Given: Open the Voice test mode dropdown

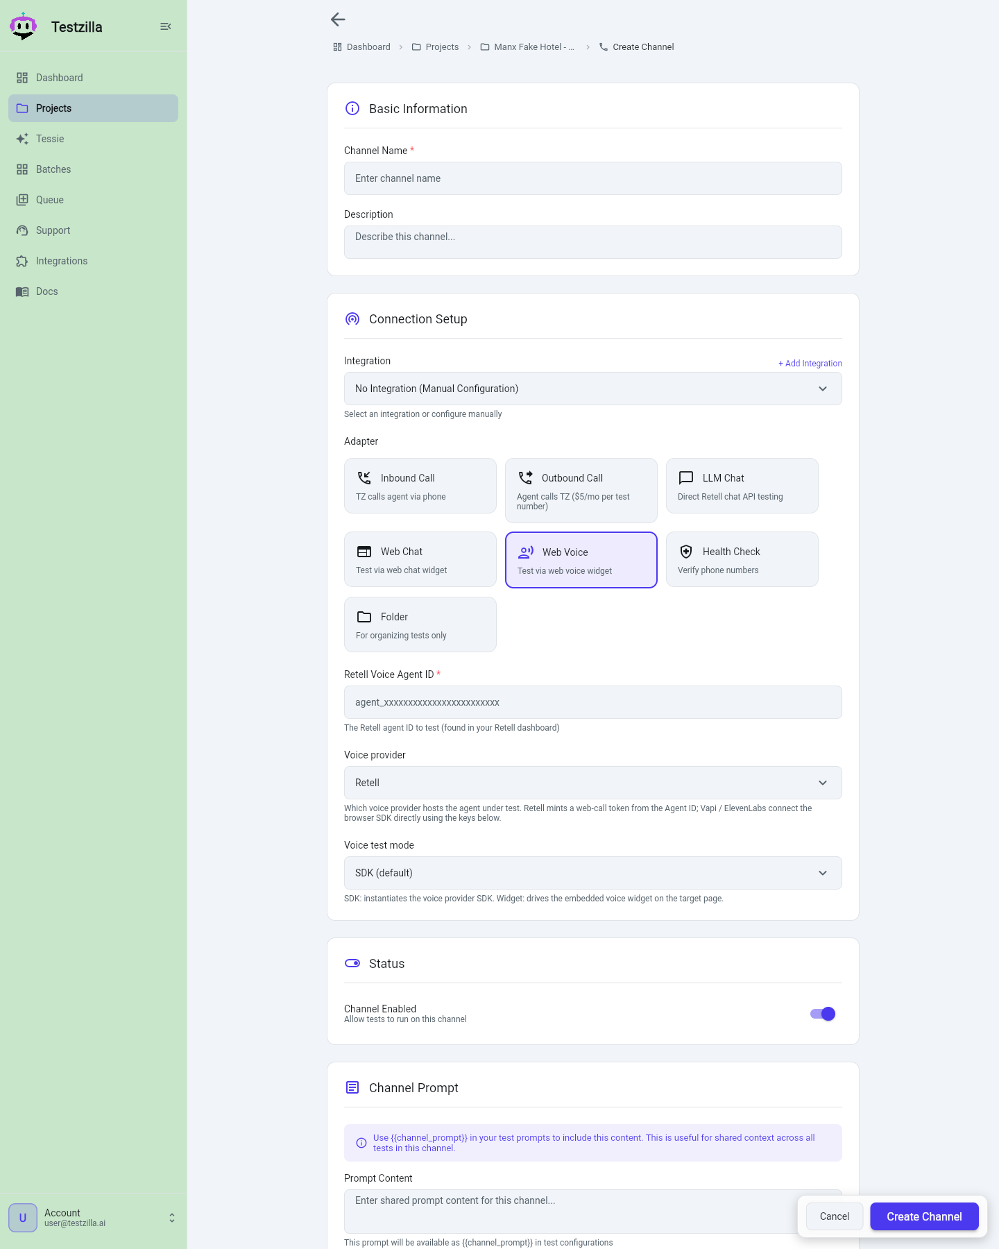Looking at the screenshot, I should 593,873.
